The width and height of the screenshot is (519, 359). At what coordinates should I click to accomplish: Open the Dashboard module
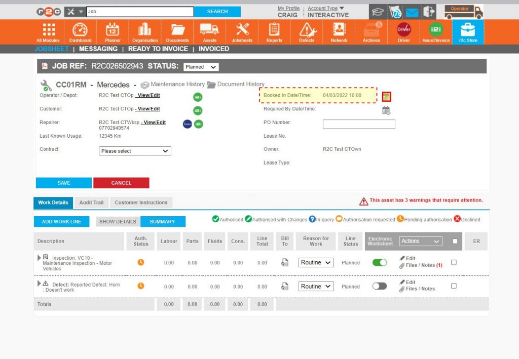pos(80,32)
